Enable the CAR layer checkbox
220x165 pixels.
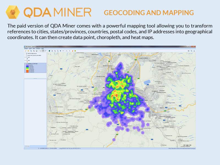(x=26, y=57)
